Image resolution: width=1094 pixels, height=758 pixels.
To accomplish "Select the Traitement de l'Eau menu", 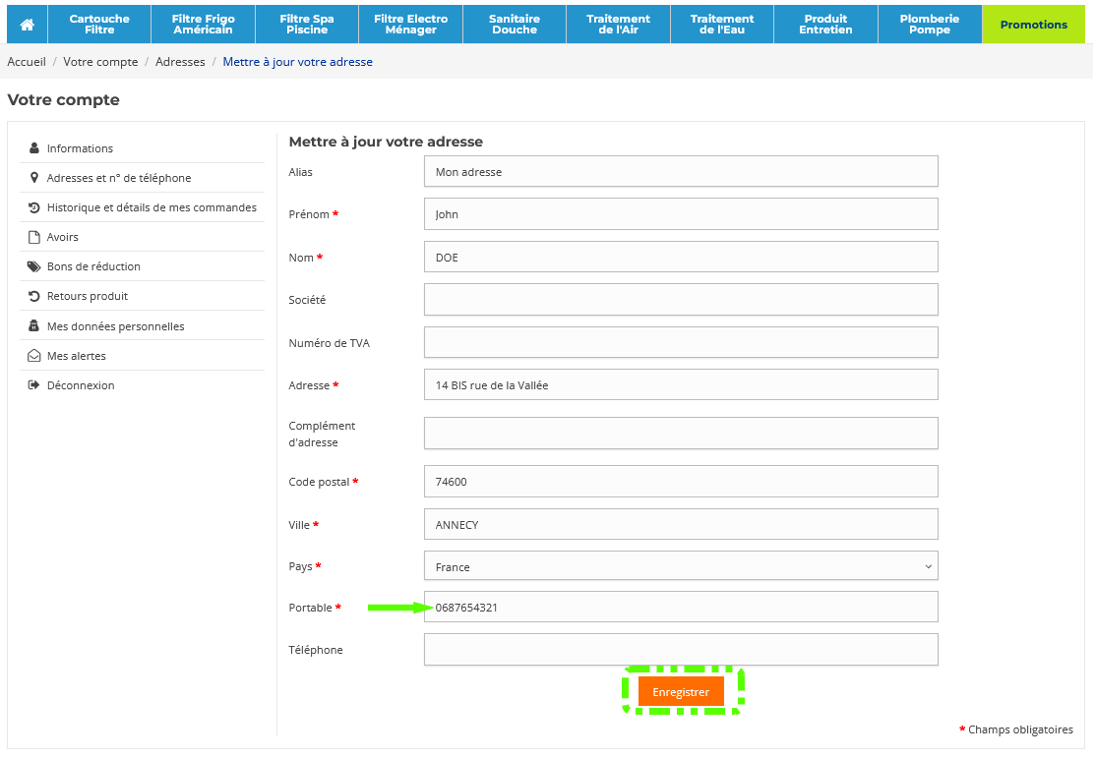I will click(722, 25).
